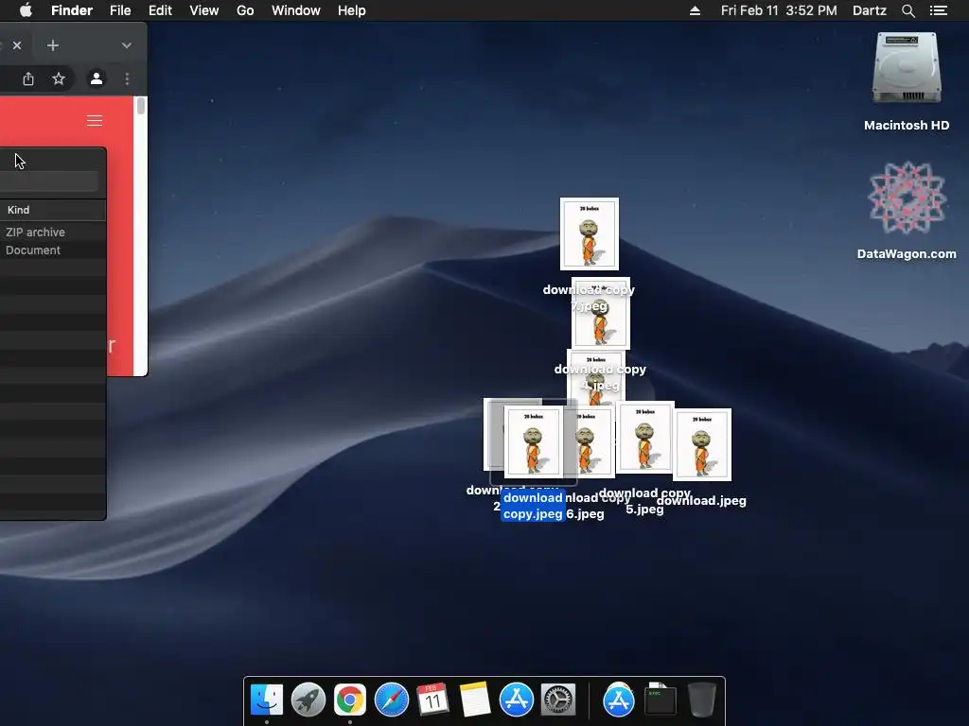Open Launchpad rocket in the Dock

point(308,700)
